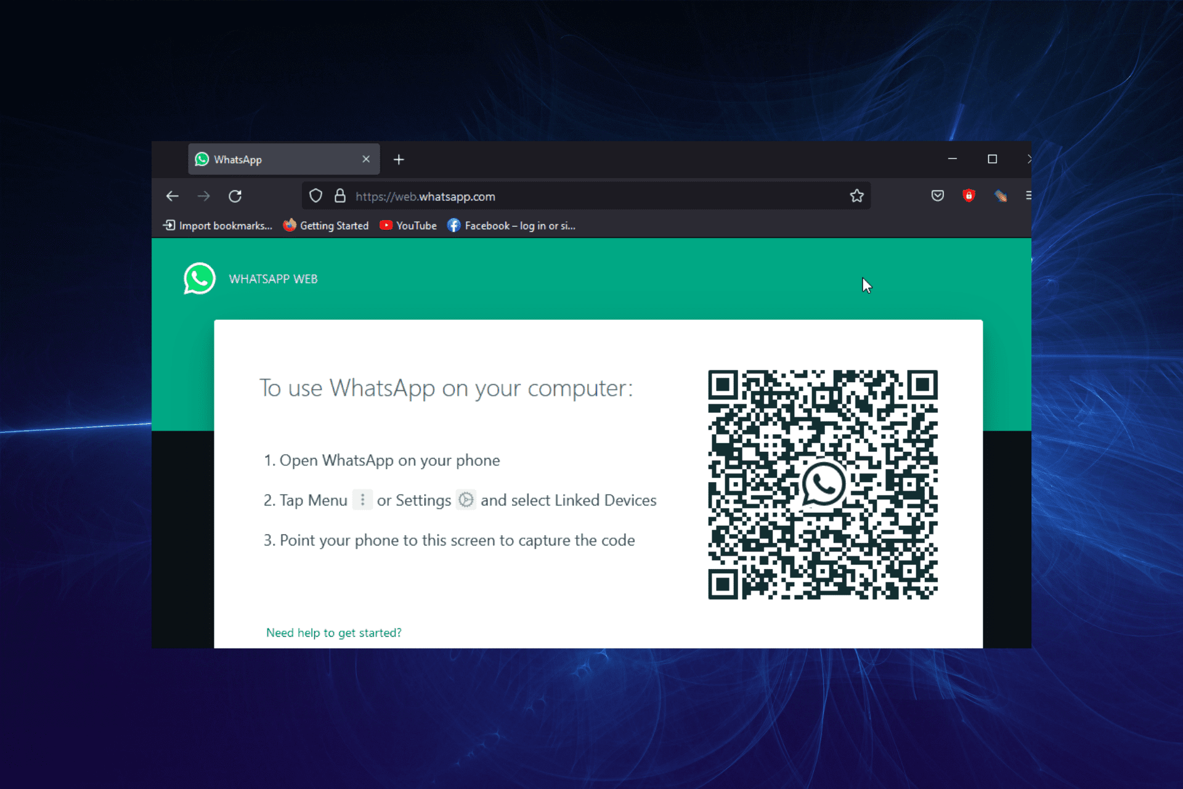This screenshot has width=1183, height=789.
Task: Bookmark this page with the star icon
Action: click(x=856, y=196)
